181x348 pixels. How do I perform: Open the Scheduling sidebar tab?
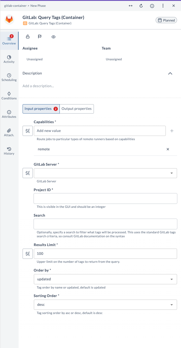tap(9, 77)
